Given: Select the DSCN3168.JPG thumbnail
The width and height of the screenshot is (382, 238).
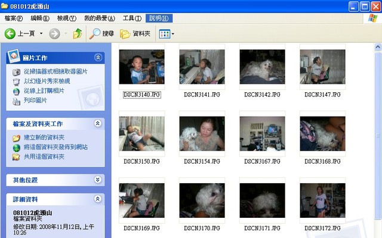Looking at the screenshot, I should pyautogui.click(x=322, y=133).
